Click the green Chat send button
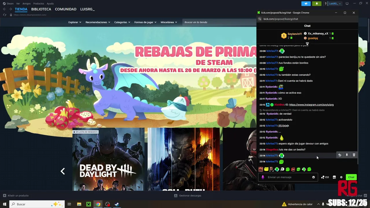Image resolution: width=370 pixels, height=208 pixels. 351,177
